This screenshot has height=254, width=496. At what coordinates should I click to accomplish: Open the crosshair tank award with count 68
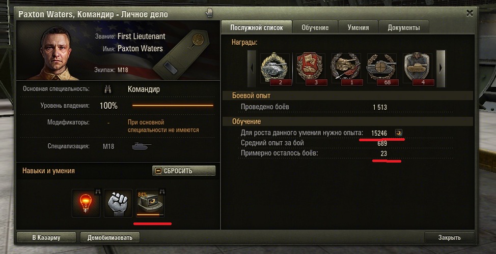point(381,69)
